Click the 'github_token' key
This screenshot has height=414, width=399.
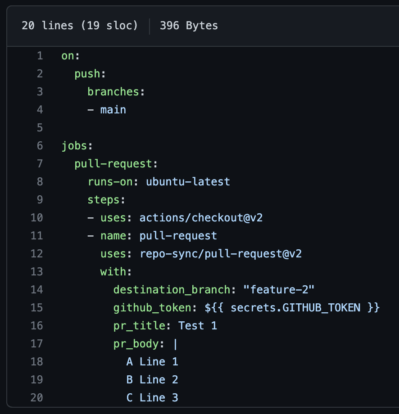tap(152, 308)
